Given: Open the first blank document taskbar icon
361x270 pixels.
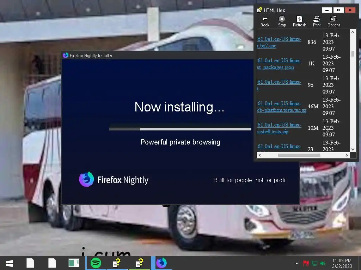Looking at the screenshot, I should [30, 263].
